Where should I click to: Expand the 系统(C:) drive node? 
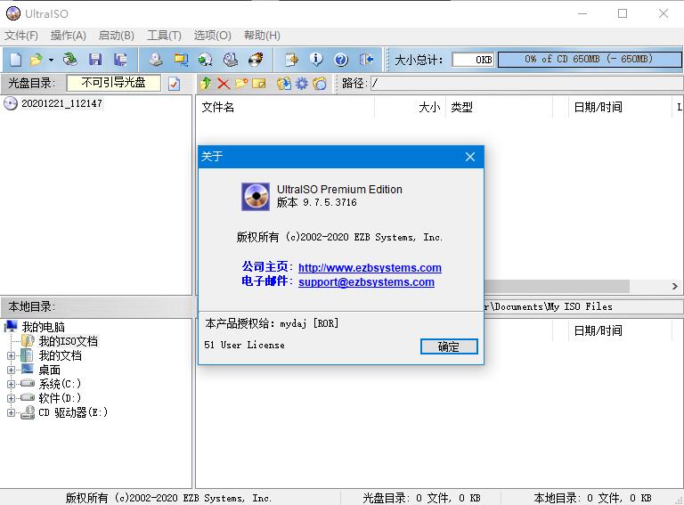tap(11, 384)
